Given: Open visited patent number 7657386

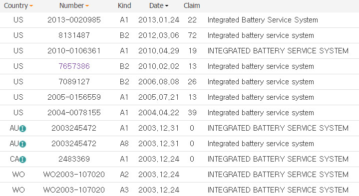Looking at the screenshot, I should [74, 66].
